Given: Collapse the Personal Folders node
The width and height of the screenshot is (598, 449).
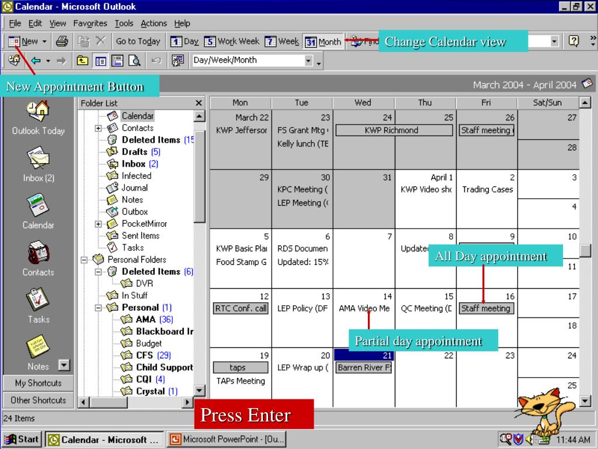Looking at the screenshot, I should 84,260.
